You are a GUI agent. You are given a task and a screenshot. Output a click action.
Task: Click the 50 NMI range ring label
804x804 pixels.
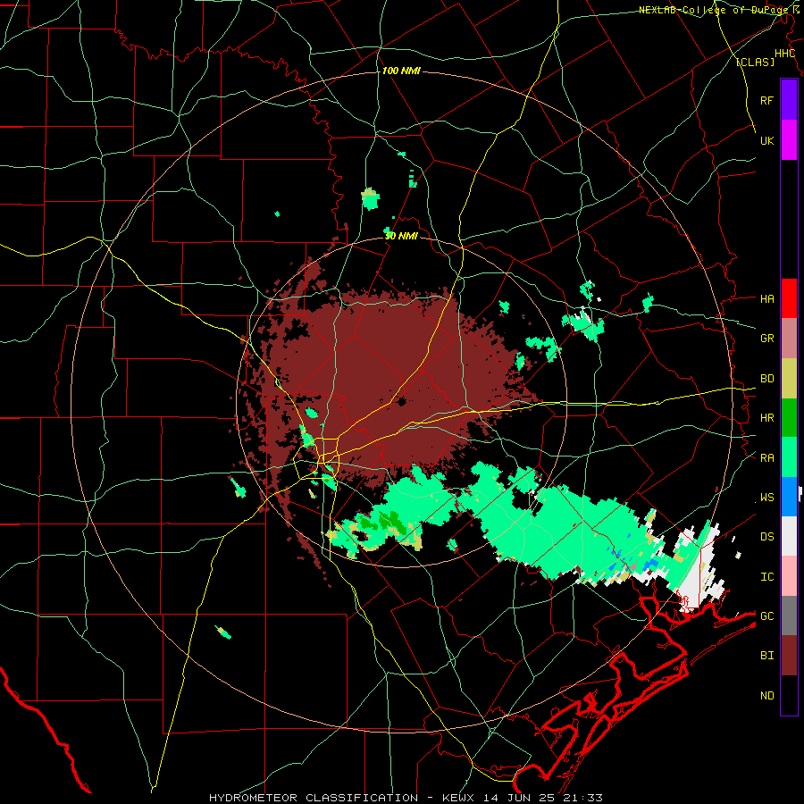[401, 236]
